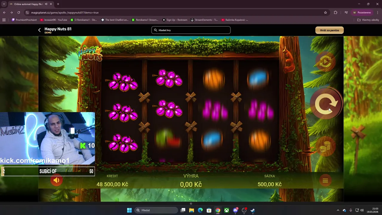
Task: Click the KREDIT 48 500,00 Kč value
Action: coord(112,184)
